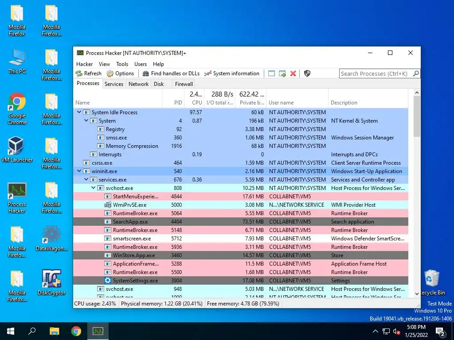Show hidden tray icons chevron
Viewport: 454px width, 340px height.
(x=375, y=331)
